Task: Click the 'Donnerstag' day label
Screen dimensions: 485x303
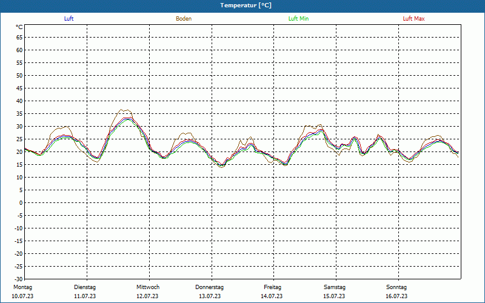Action: 209,287
